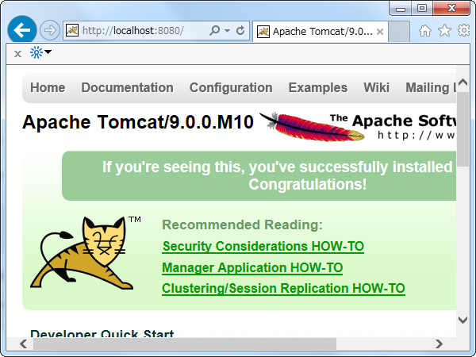Screen dimensions: 476x357
Task: Click the Apache feather logo
Action: 312,127
